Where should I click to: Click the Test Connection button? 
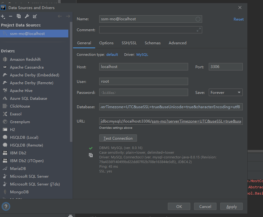[118, 138]
